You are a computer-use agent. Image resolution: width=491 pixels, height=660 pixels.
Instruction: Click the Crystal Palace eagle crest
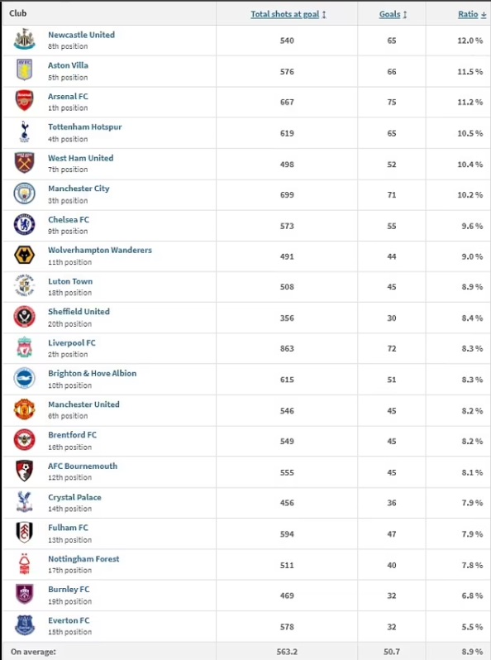tap(25, 502)
